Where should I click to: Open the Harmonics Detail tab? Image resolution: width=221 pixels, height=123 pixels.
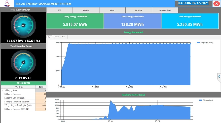(165, 10)
